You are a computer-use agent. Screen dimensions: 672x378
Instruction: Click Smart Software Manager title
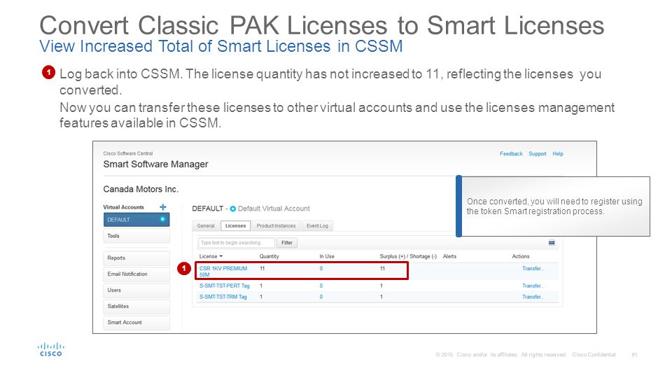(x=155, y=164)
